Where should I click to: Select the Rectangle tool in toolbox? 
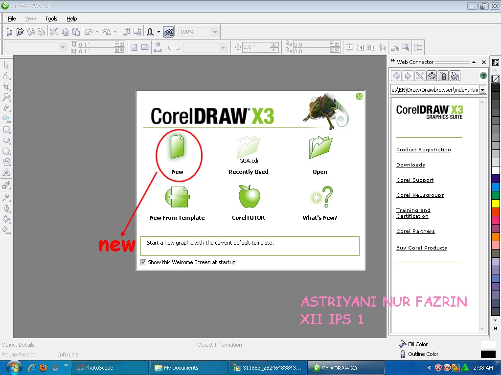[x=6, y=130]
